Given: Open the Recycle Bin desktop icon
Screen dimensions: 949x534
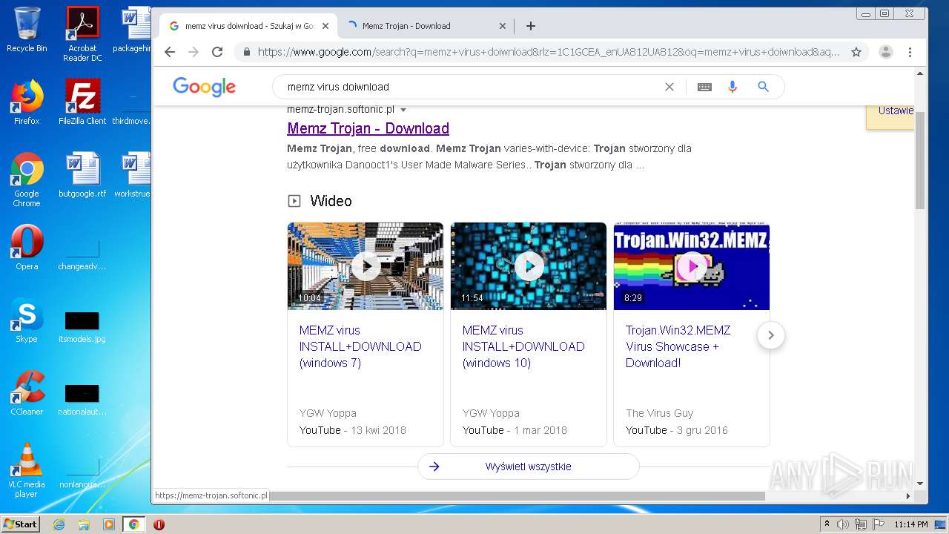Looking at the screenshot, I should pyautogui.click(x=27, y=30).
